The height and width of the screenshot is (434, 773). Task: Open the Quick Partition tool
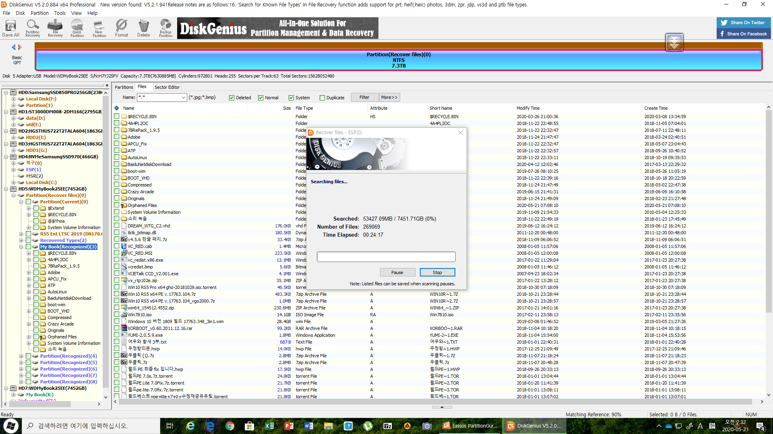77,28
